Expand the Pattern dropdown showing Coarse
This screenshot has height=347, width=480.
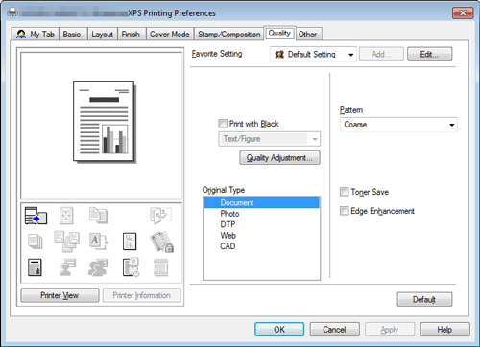click(x=398, y=125)
